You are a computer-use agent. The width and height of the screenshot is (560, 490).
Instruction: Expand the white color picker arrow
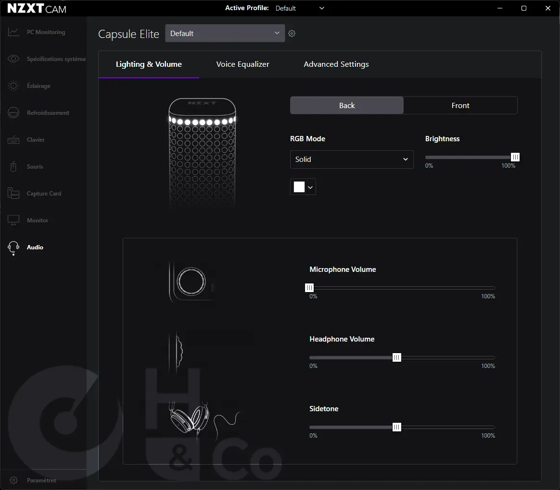click(310, 187)
